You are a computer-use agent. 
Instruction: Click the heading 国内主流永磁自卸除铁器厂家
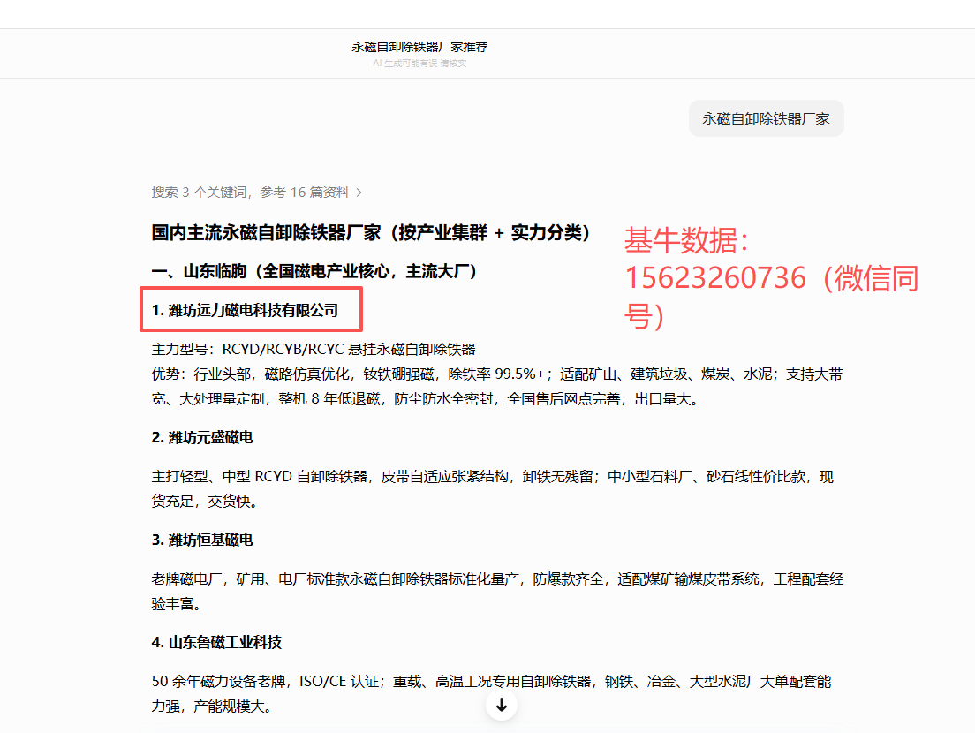[x=371, y=233]
